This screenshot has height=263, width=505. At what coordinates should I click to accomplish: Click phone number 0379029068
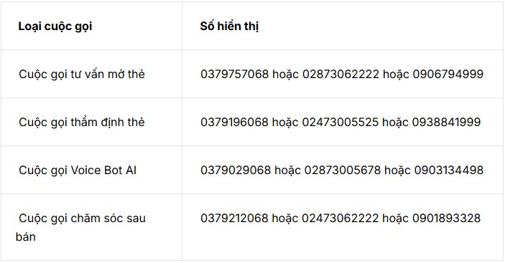[236, 170]
